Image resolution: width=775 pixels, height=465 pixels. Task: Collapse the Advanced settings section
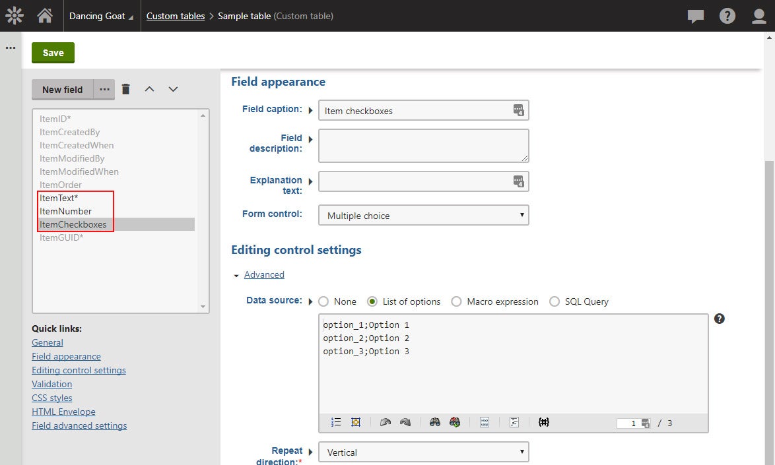tap(236, 276)
